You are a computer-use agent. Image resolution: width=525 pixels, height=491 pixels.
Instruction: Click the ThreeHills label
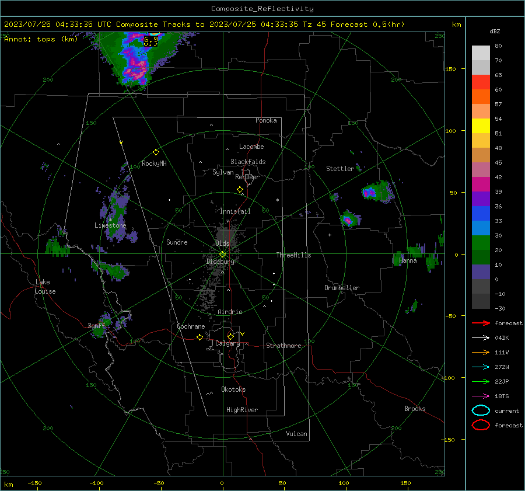pyautogui.click(x=293, y=255)
